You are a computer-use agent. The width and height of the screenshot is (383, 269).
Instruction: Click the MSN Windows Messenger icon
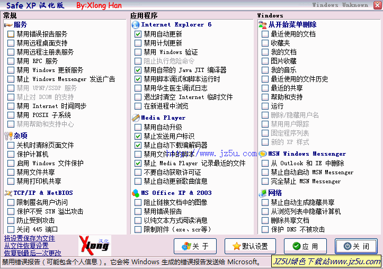click(263, 154)
